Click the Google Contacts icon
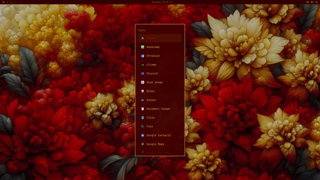320x180 pixels. [x=142, y=135]
